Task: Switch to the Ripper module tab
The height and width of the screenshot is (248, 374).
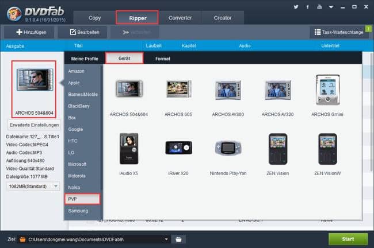Action: pos(137,18)
